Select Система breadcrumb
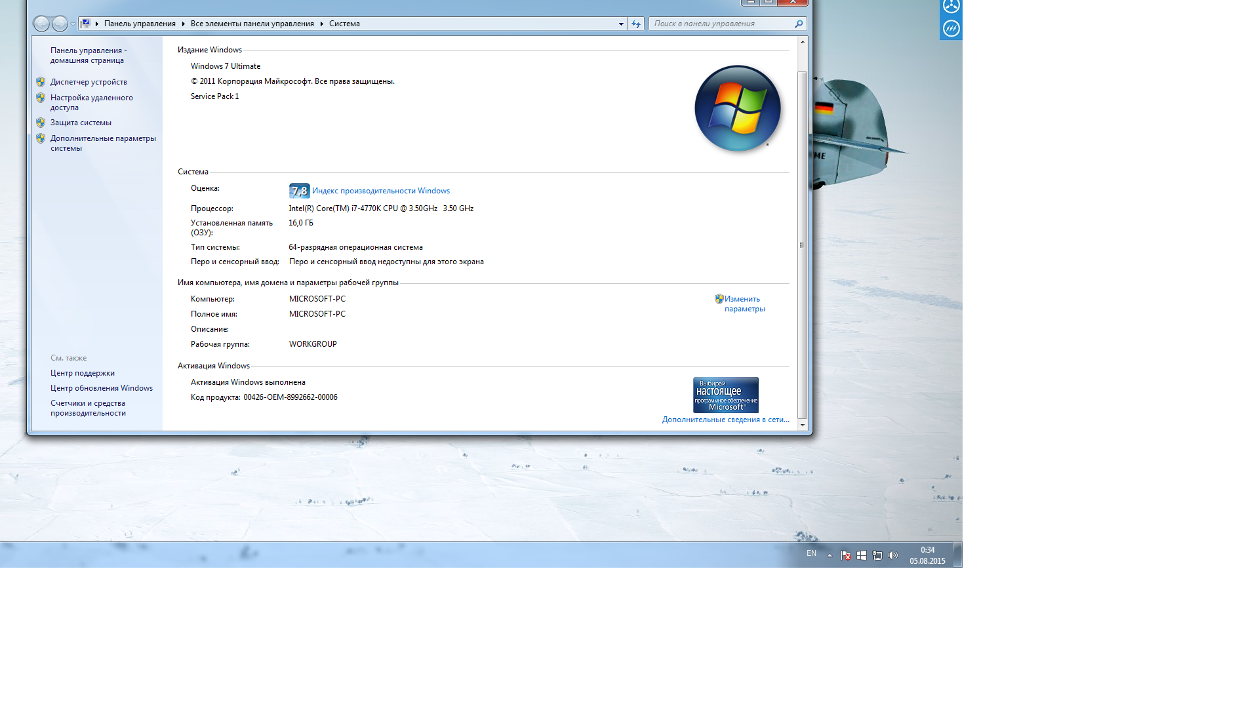Image resolution: width=1259 pixels, height=708 pixels. pos(344,24)
